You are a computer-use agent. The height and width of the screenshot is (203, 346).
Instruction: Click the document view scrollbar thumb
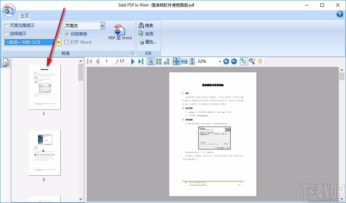click(x=342, y=76)
